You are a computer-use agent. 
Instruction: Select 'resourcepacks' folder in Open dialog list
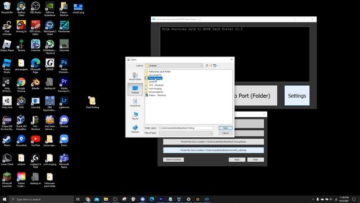click(156, 92)
